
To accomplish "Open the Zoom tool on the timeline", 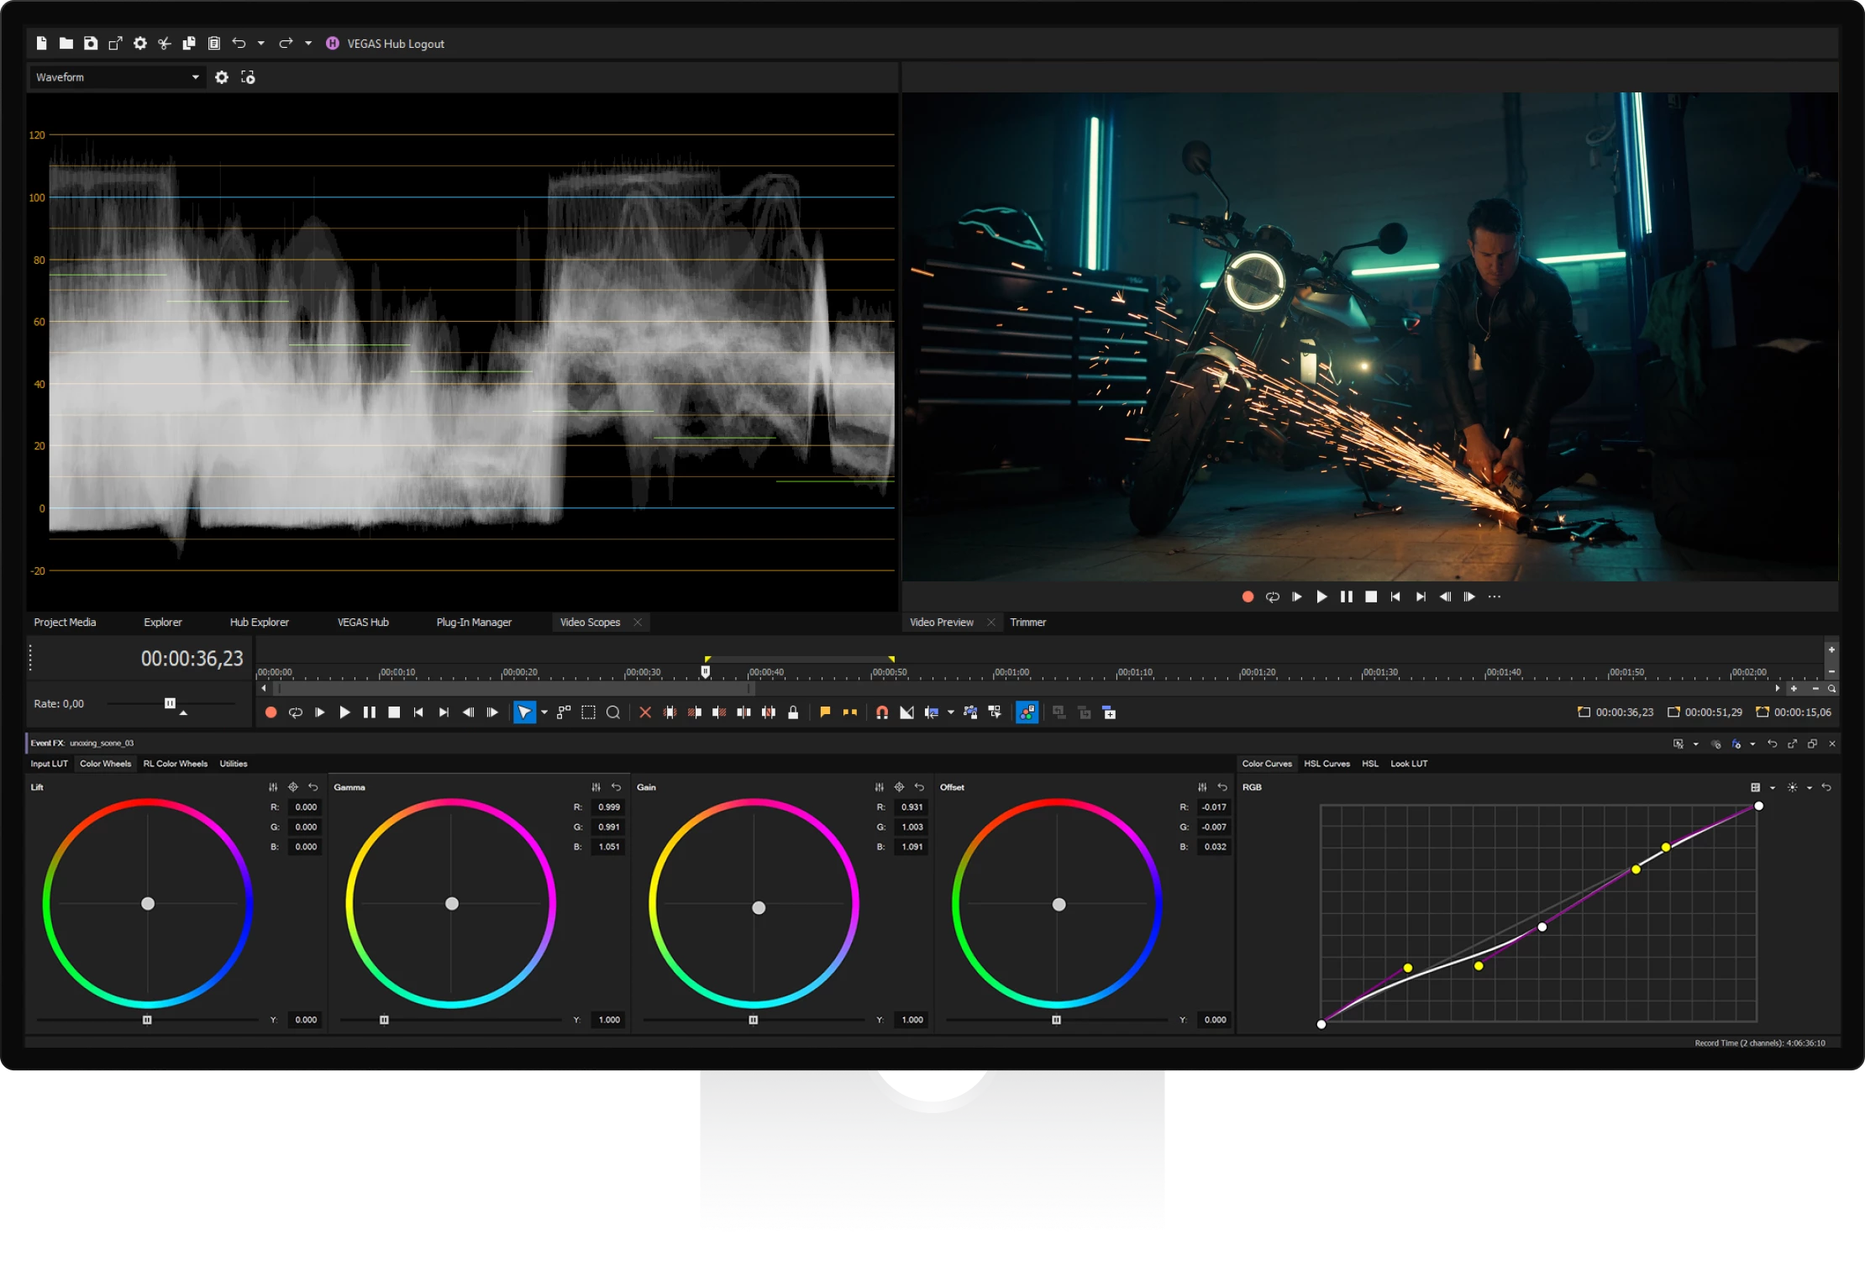I will [x=613, y=712].
